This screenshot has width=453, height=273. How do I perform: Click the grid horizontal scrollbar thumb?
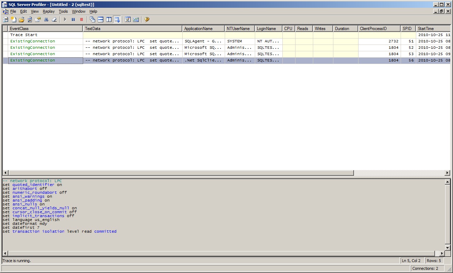pos(181,173)
